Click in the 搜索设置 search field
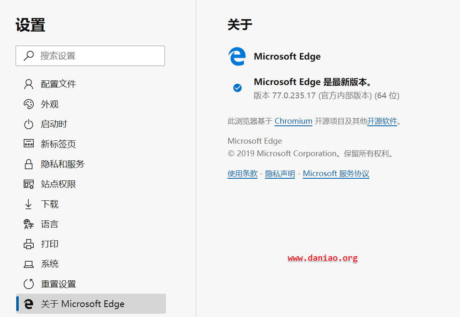The height and width of the screenshot is (317, 460). click(x=90, y=56)
